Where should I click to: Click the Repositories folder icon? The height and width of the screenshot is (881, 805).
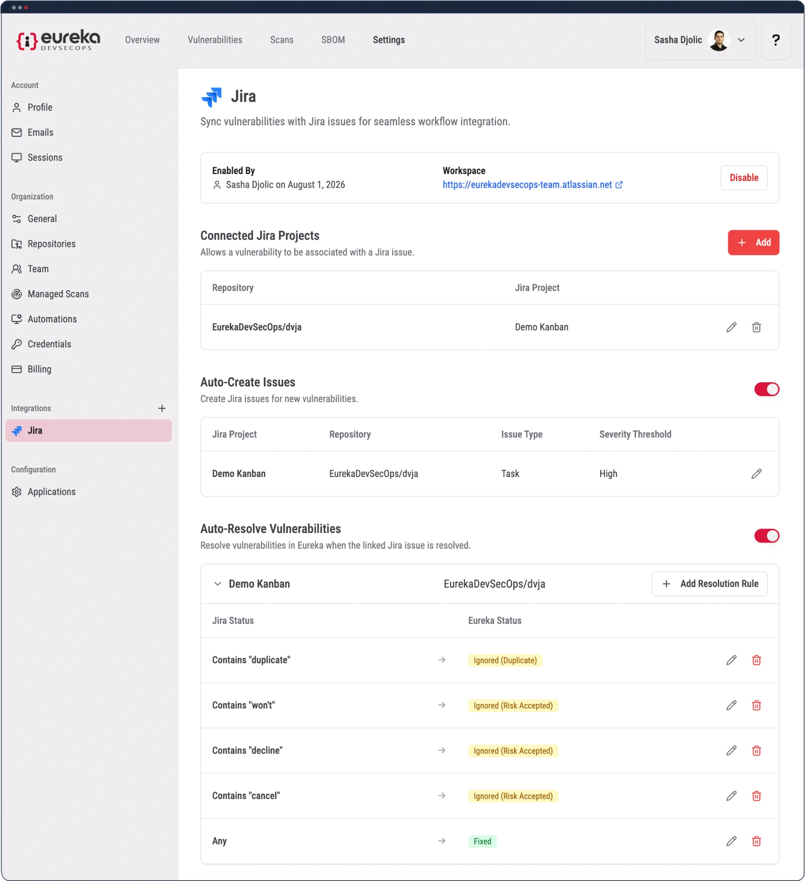(17, 244)
